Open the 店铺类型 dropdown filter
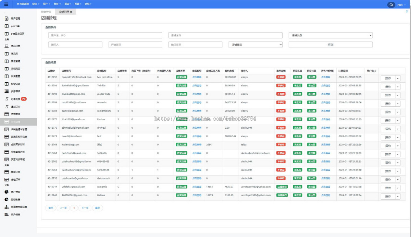Screen dimensions: 411x237 click(331, 35)
